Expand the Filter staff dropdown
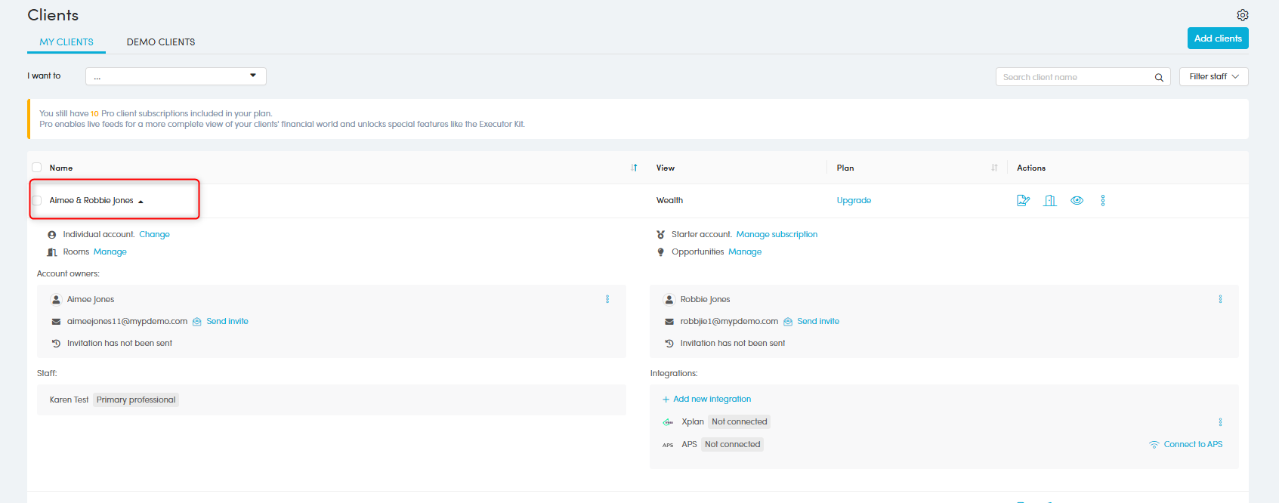 click(1213, 77)
